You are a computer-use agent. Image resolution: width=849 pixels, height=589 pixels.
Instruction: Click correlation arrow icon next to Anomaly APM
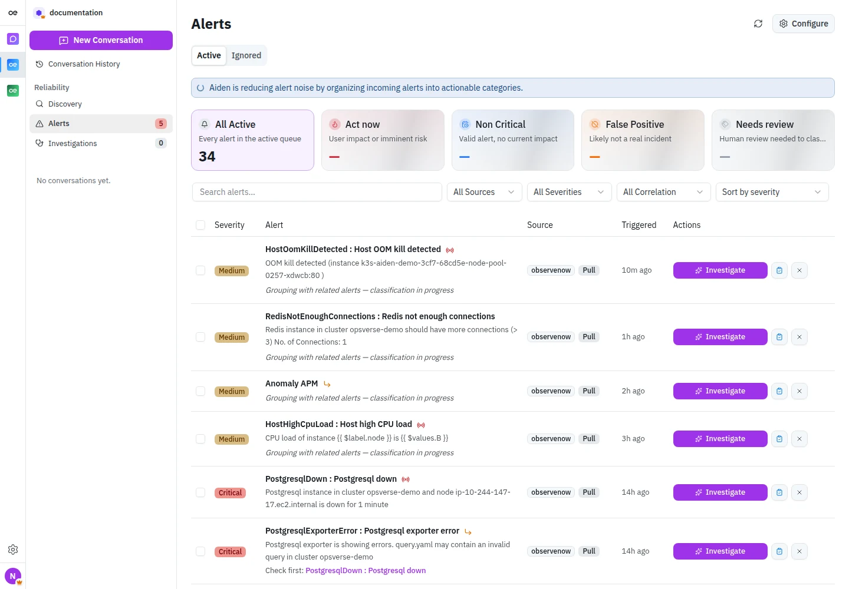coord(327,384)
